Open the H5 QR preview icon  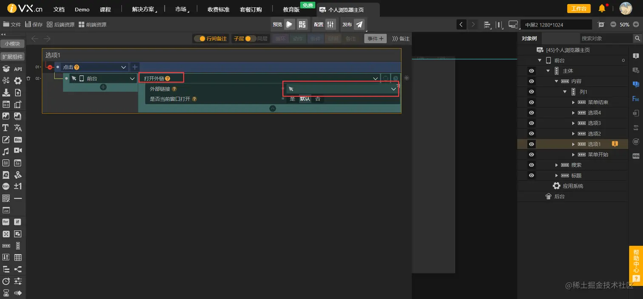tap(302, 24)
